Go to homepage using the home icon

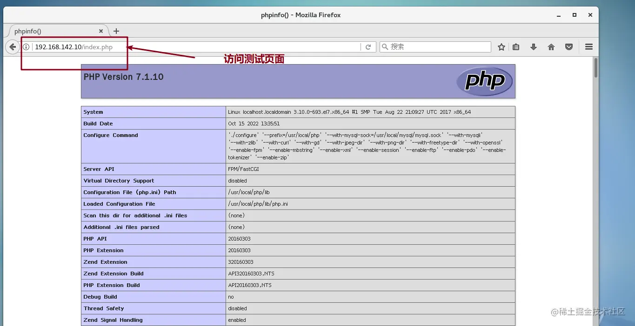coord(551,46)
